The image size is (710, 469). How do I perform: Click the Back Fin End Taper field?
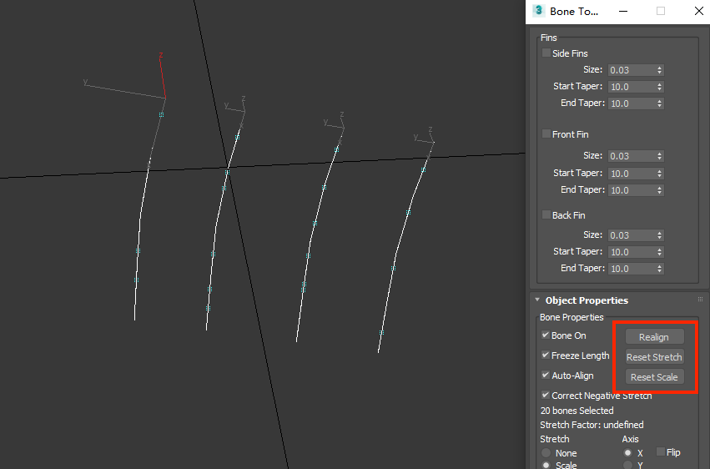632,269
